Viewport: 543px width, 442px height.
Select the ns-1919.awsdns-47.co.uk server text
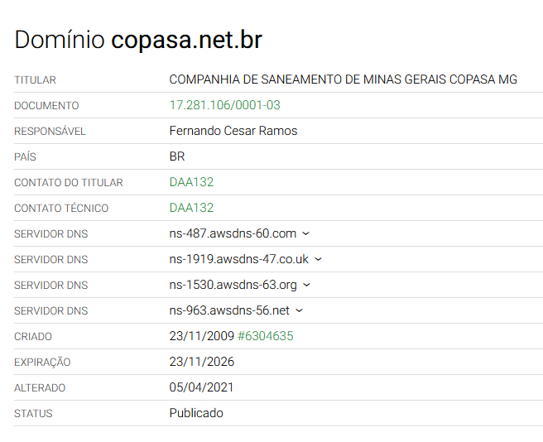click(x=238, y=259)
